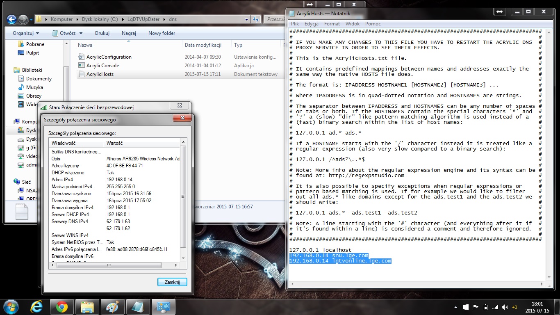Show hidden tray icons
This screenshot has height=315, width=560.
click(x=456, y=307)
